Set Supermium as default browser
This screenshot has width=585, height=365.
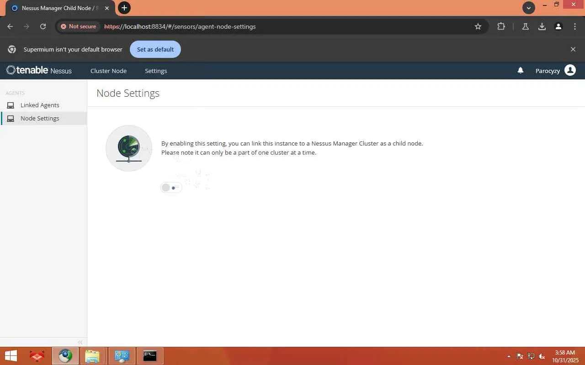[155, 49]
